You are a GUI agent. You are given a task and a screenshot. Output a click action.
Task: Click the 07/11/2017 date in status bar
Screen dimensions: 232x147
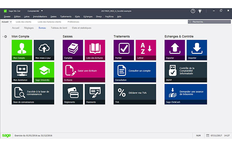(216, 135)
